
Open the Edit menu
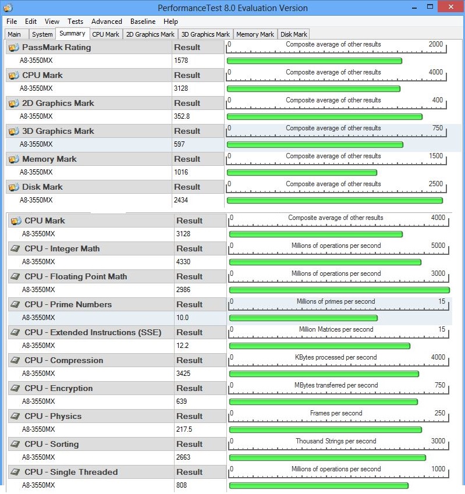coord(31,22)
